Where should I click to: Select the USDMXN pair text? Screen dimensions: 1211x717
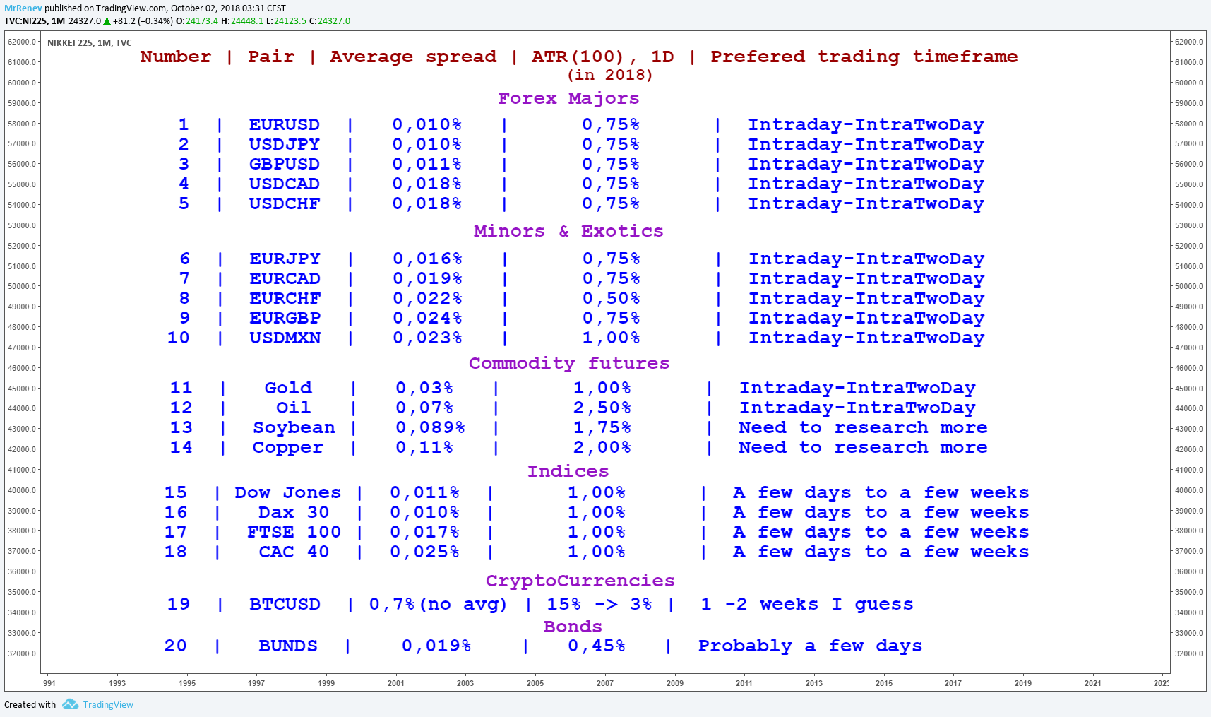(285, 338)
